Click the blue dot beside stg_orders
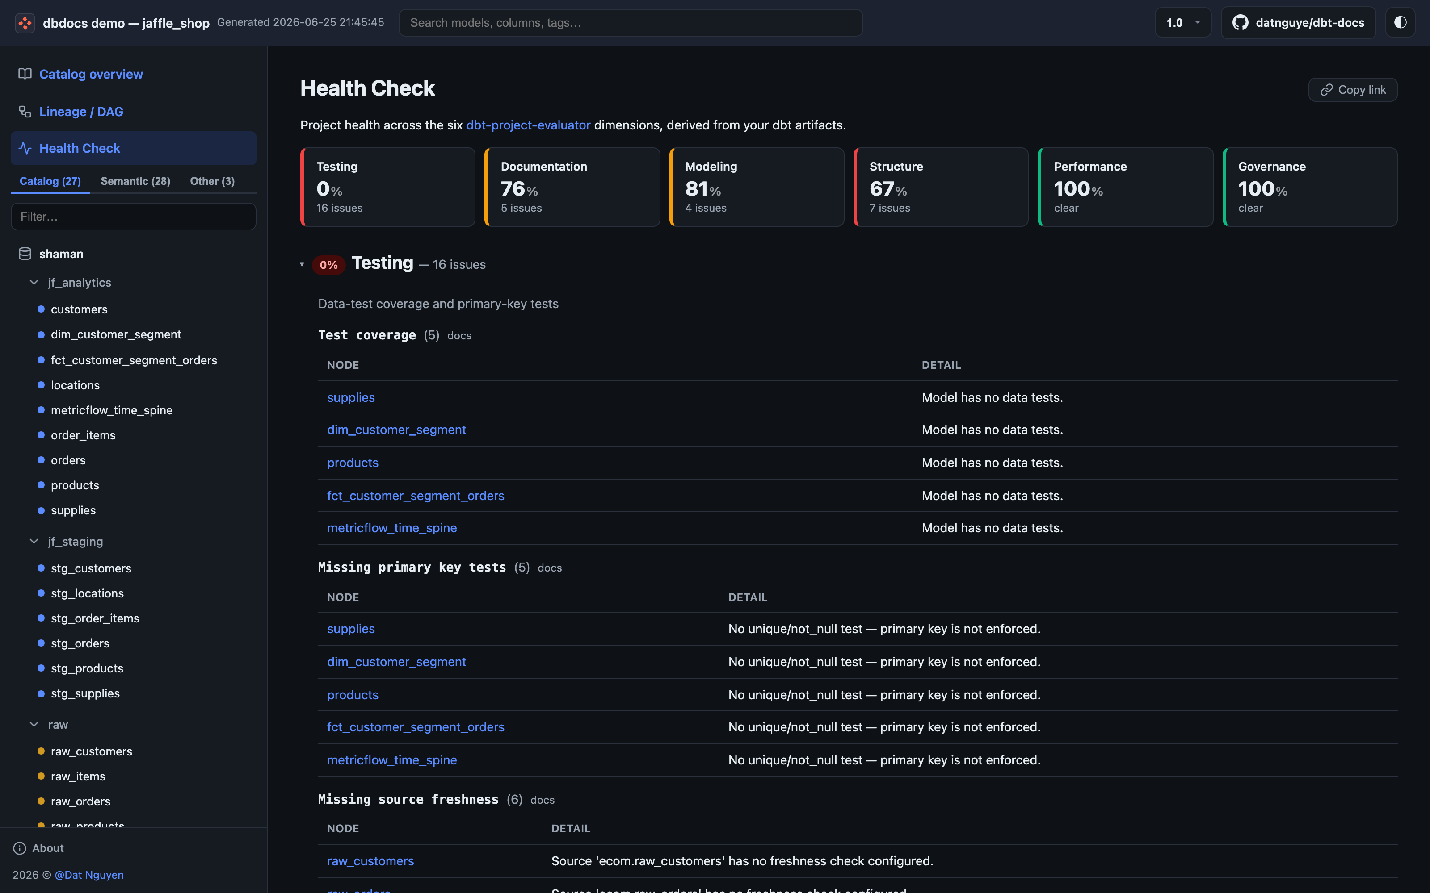 coord(41,643)
